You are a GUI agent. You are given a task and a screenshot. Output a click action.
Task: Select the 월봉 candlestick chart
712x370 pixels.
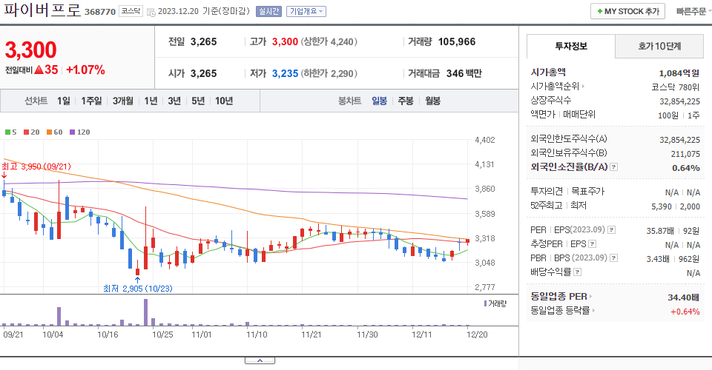point(432,101)
